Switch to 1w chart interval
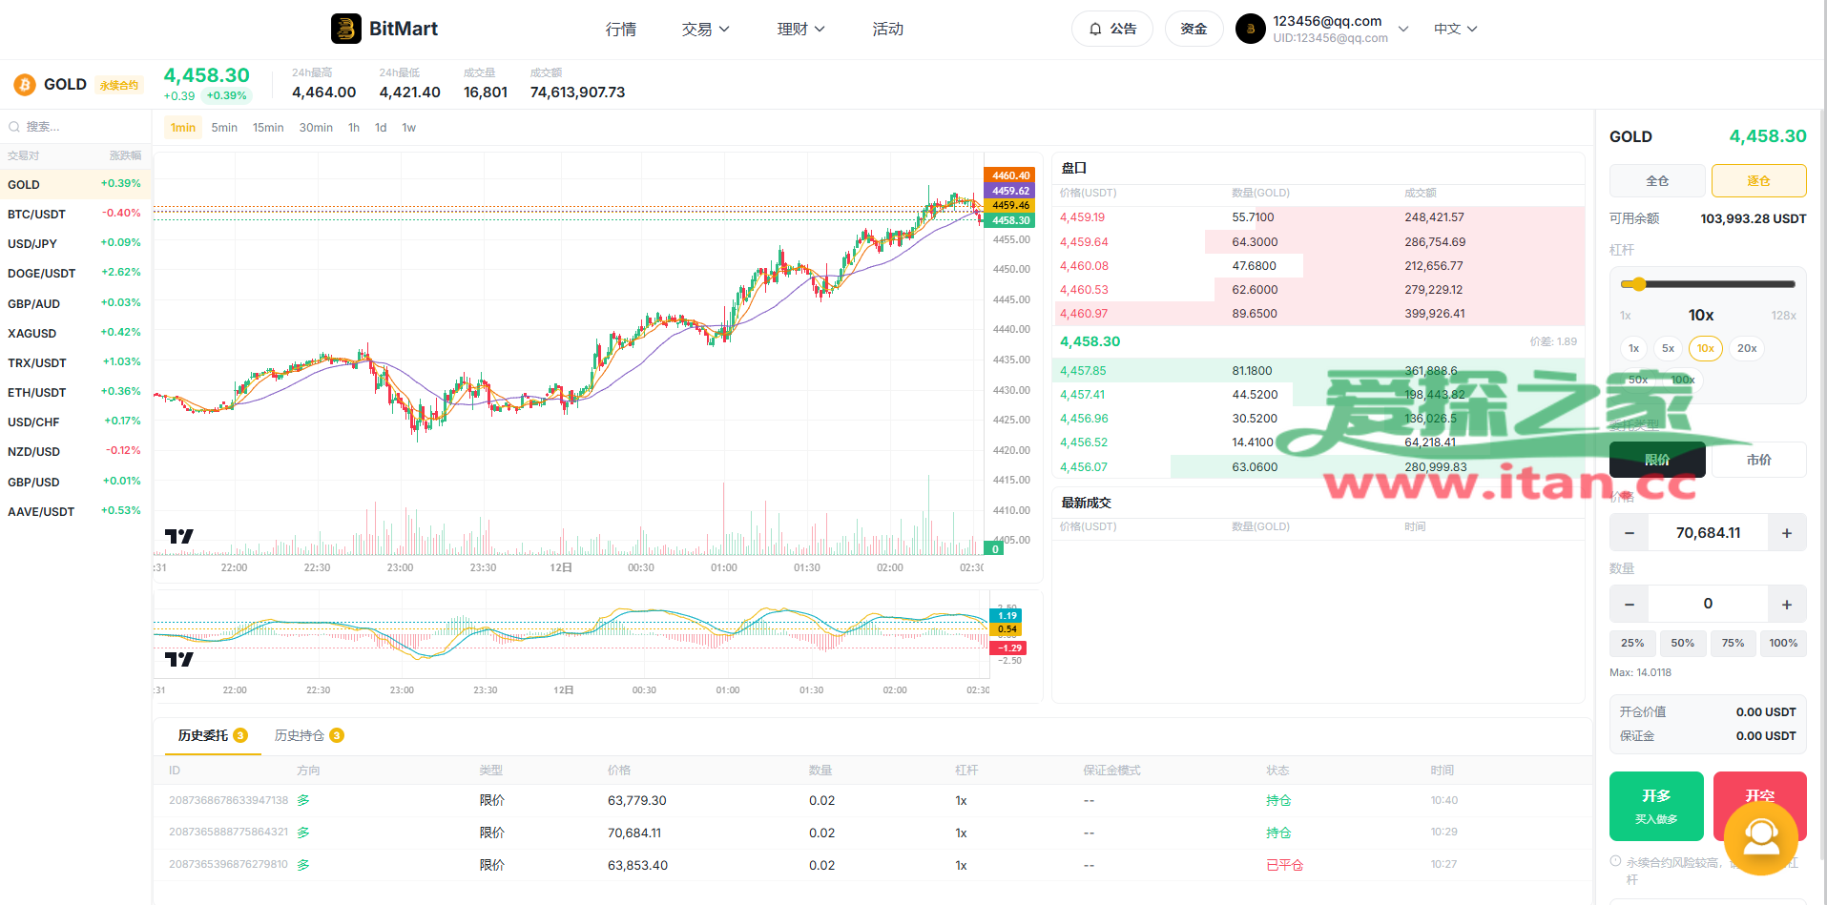 [x=409, y=128]
